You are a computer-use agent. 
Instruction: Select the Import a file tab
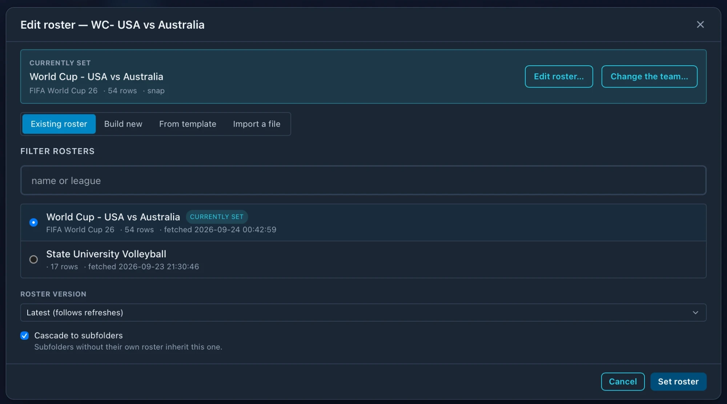click(257, 124)
